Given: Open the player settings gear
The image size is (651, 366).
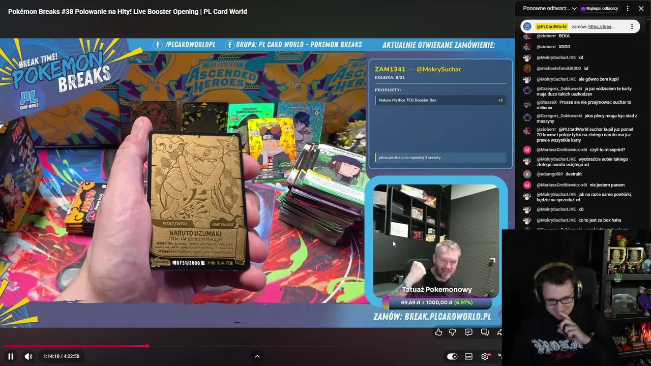Looking at the screenshot, I should (485, 356).
